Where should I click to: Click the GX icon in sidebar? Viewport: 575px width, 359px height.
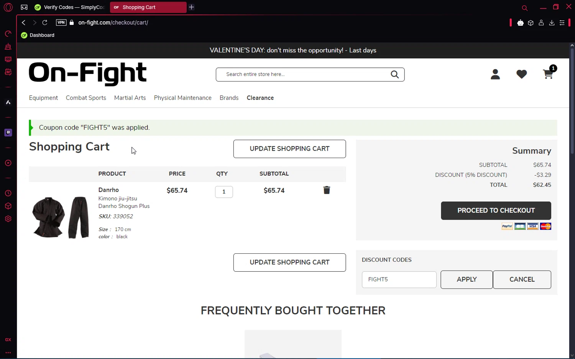click(x=8, y=340)
